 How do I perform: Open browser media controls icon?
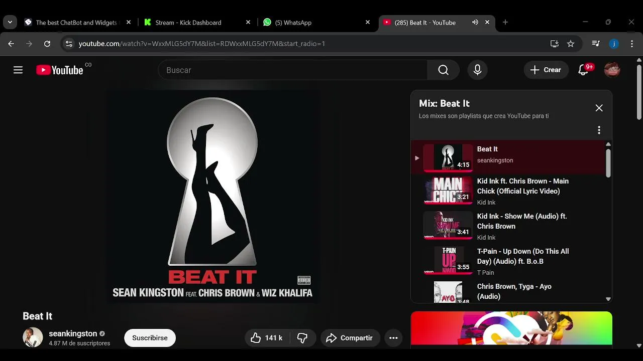[596, 44]
